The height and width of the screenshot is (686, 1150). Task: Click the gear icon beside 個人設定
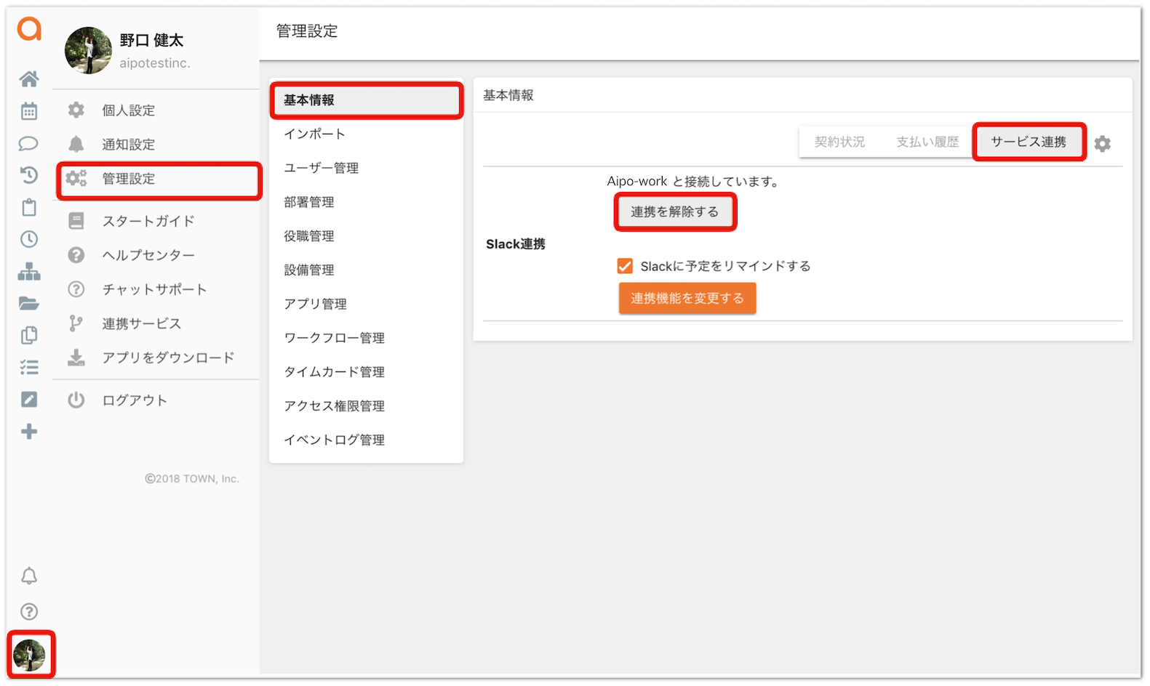tap(76, 110)
